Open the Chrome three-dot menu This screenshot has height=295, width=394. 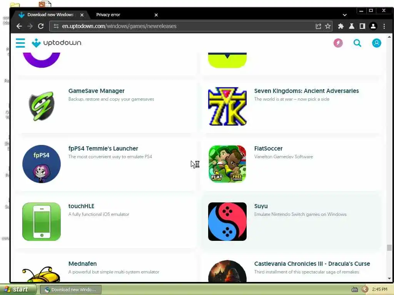tap(384, 26)
